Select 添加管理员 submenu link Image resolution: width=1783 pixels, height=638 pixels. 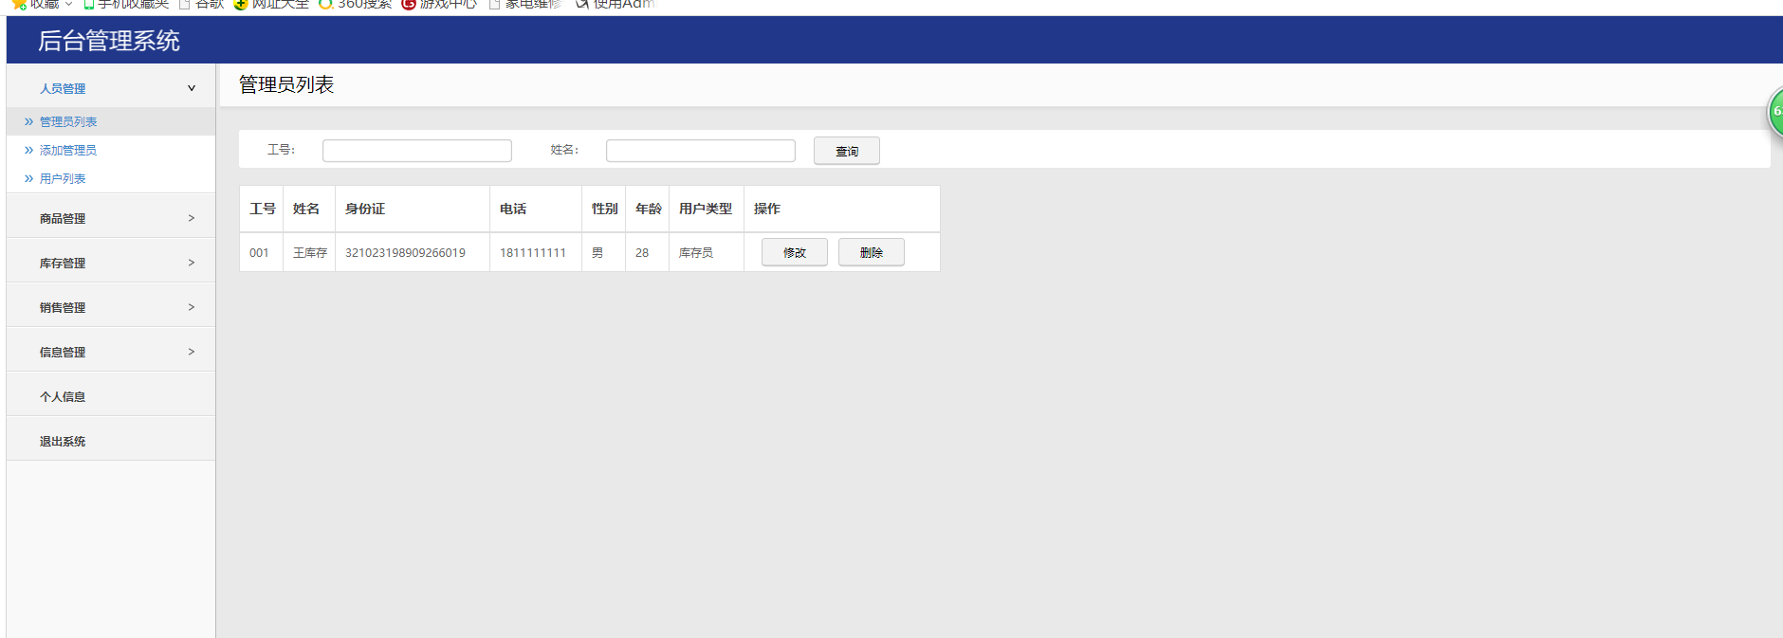68,150
